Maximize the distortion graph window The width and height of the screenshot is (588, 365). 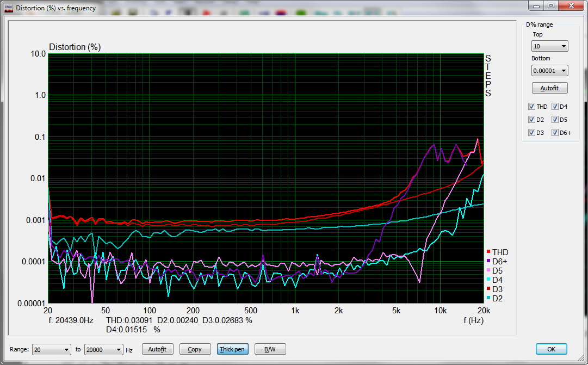pos(551,5)
